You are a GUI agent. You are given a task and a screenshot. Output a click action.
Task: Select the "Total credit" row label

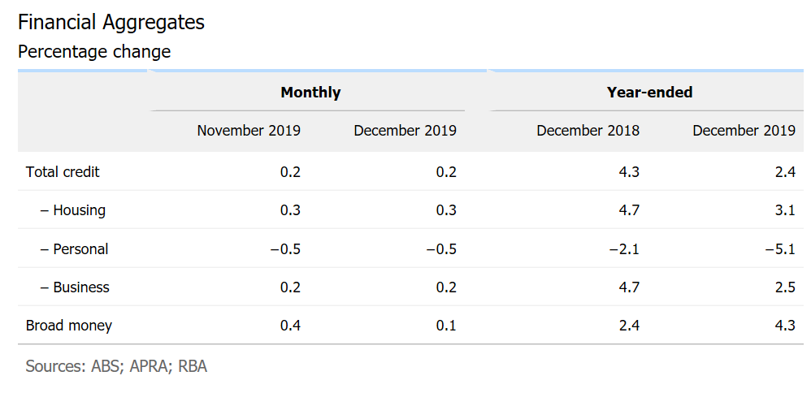click(x=63, y=172)
